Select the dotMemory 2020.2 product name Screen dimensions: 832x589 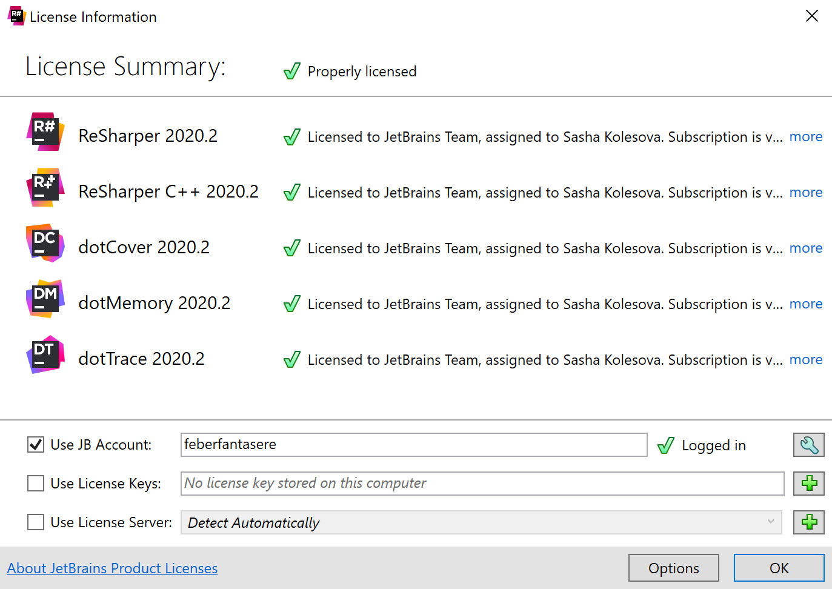click(x=155, y=303)
